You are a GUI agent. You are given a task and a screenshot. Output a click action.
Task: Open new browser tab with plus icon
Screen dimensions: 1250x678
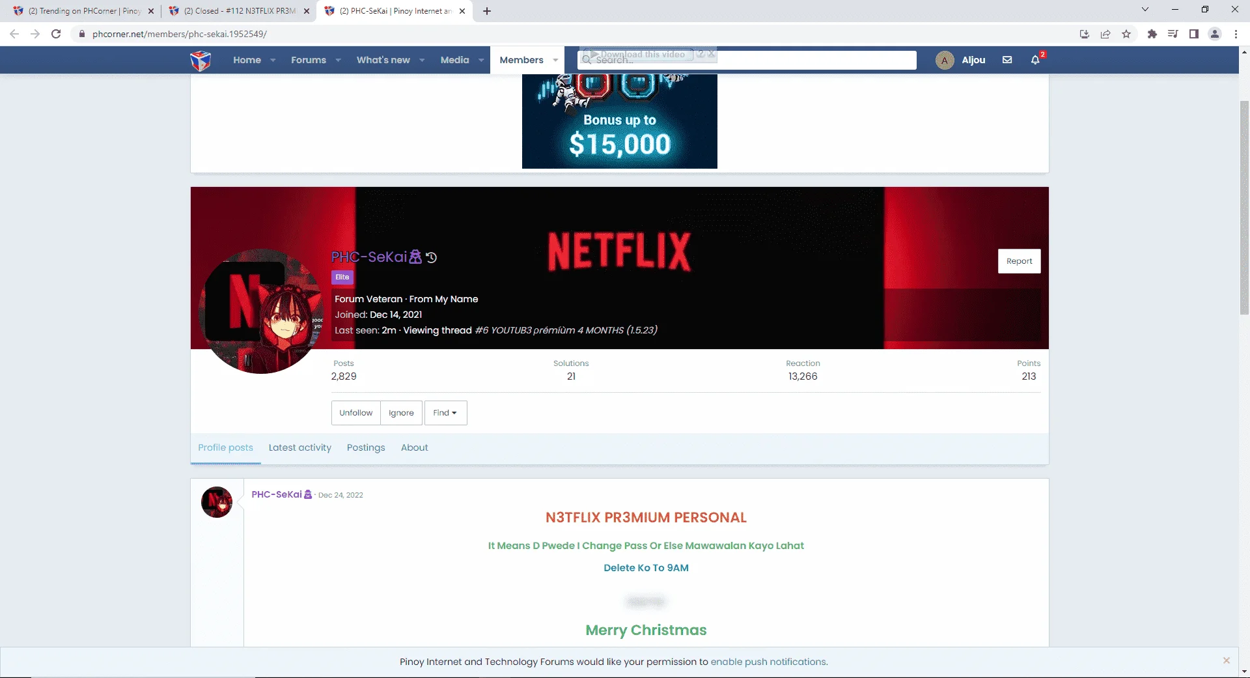[x=487, y=11]
